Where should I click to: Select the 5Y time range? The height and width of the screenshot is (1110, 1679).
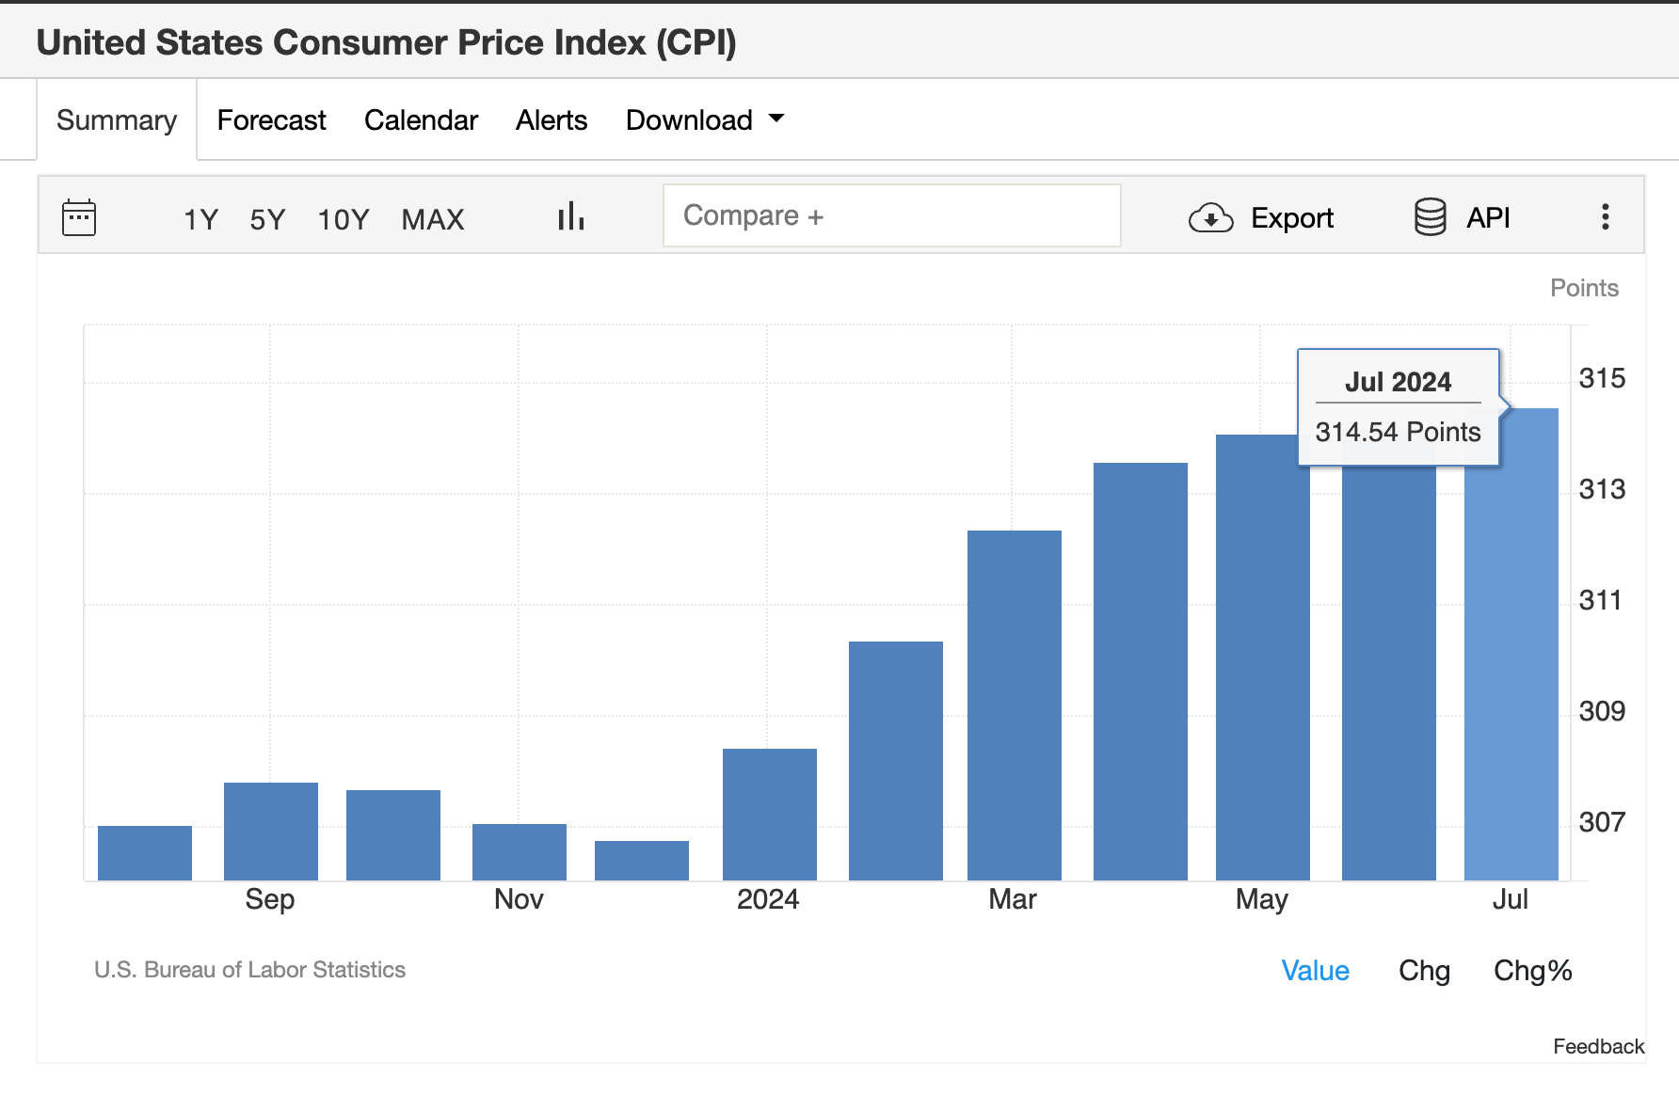[x=267, y=219]
